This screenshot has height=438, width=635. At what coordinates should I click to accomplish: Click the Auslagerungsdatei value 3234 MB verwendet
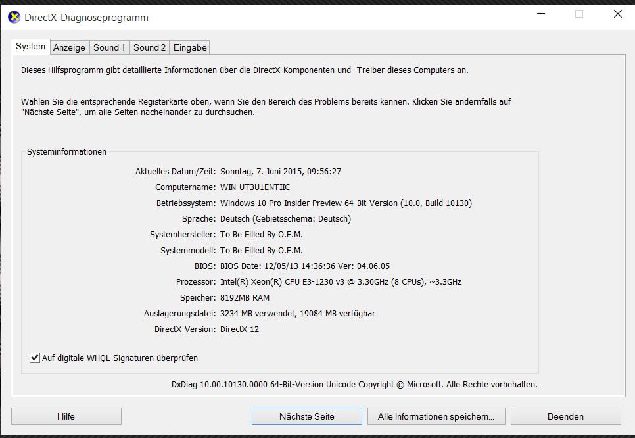click(298, 314)
